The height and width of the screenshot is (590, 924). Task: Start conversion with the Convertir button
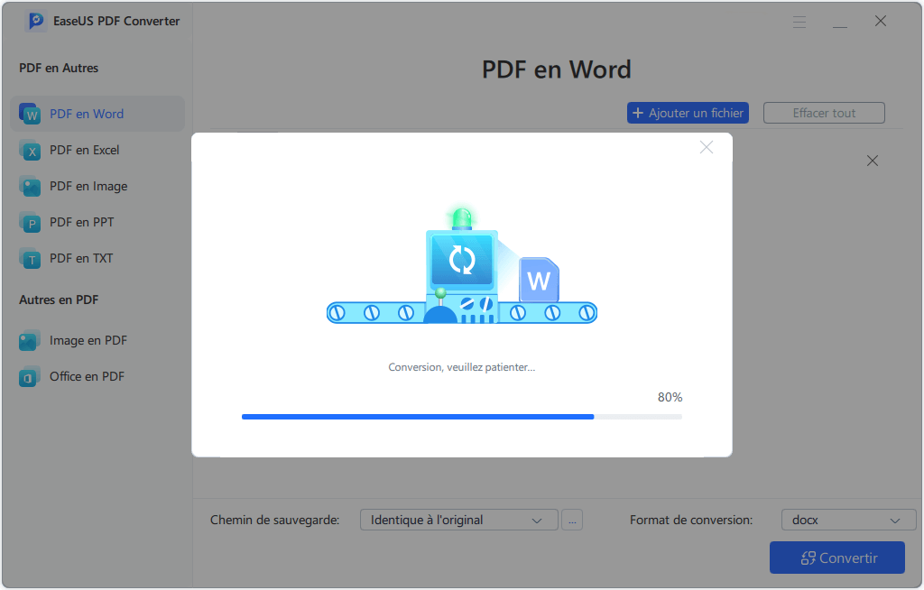tap(836, 558)
